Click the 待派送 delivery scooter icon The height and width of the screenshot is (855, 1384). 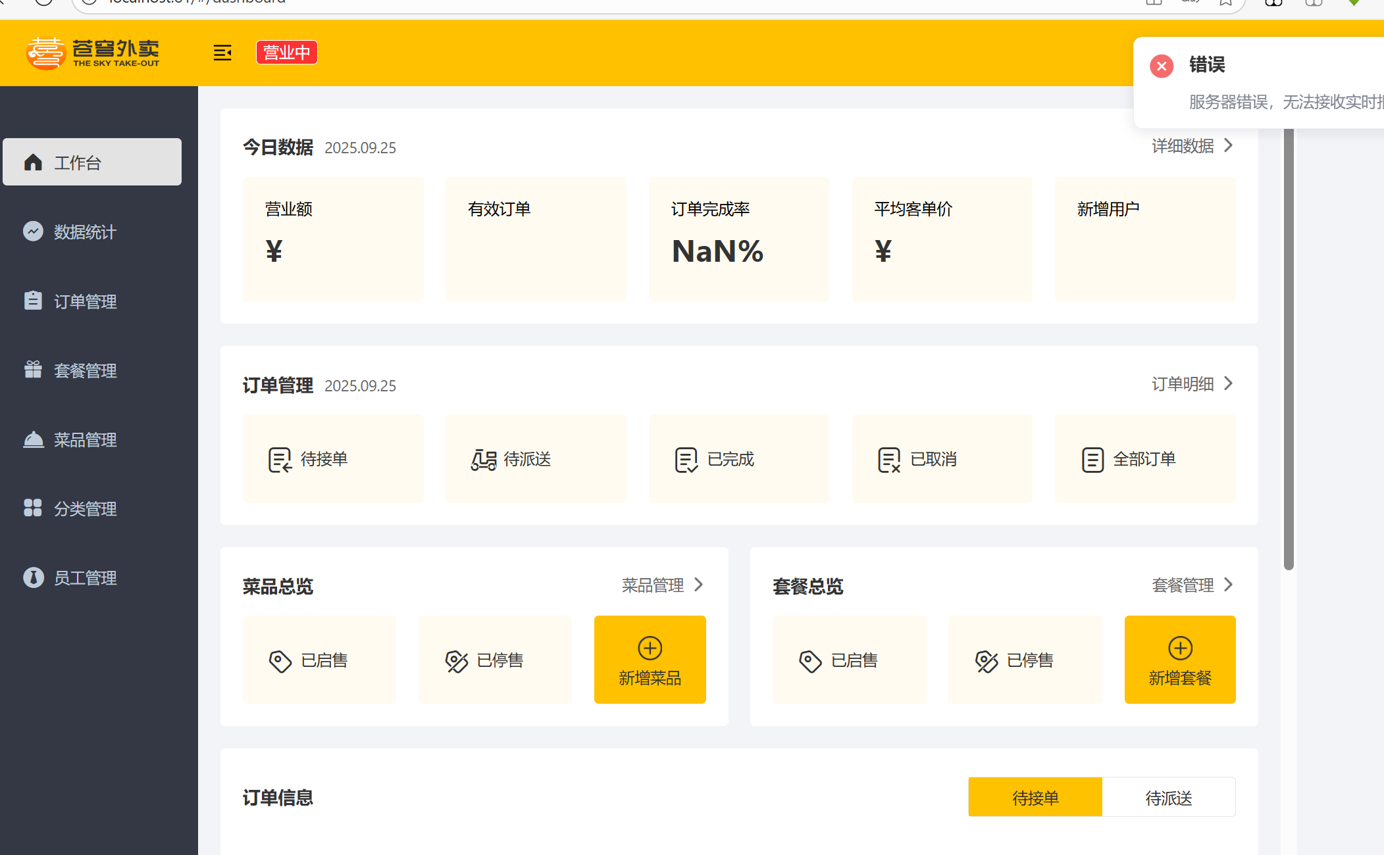click(x=483, y=459)
